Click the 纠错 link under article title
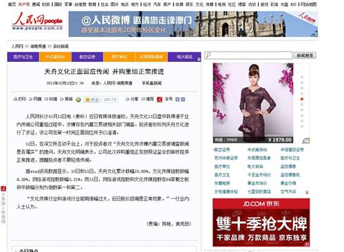Screen dimensions: 344x252 51,99
